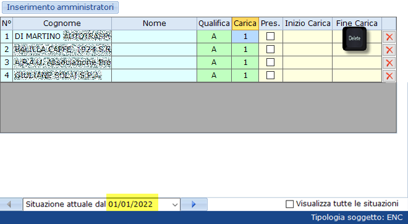The height and width of the screenshot is (224, 408).
Task: Click the Carica column header
Action: 245,24
